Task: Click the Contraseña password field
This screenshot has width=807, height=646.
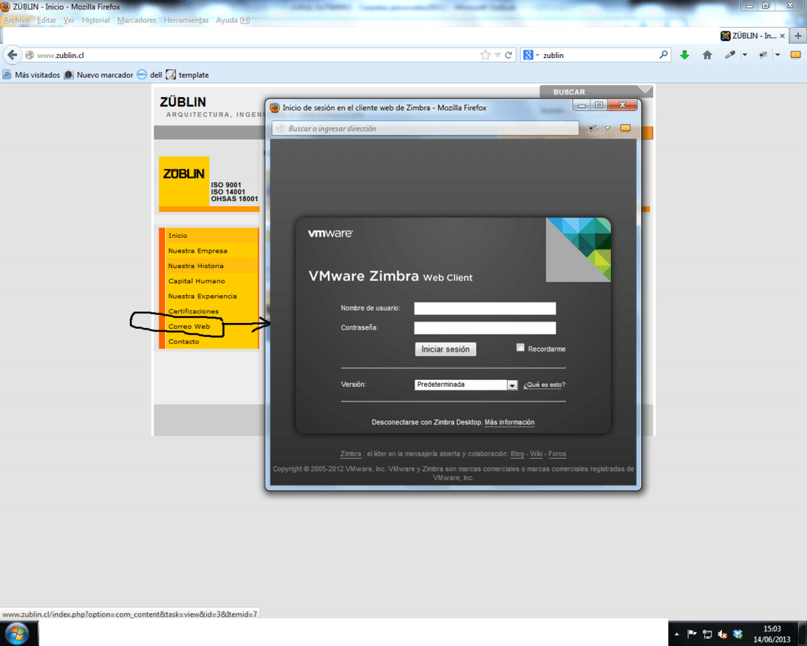Action: click(485, 327)
